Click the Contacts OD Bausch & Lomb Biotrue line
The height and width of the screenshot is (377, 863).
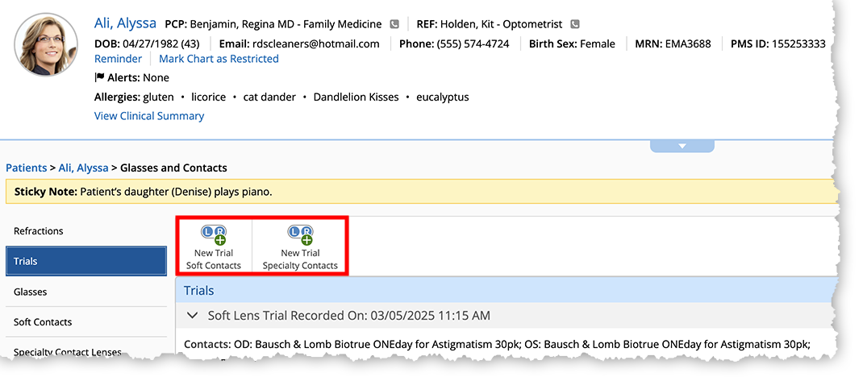coord(497,345)
